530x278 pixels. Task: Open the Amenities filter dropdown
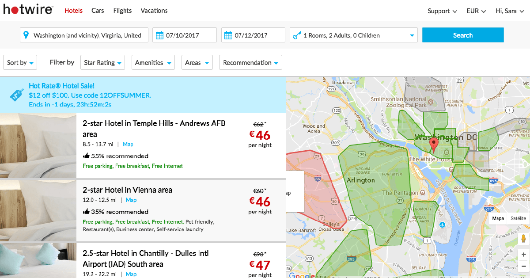tap(153, 63)
